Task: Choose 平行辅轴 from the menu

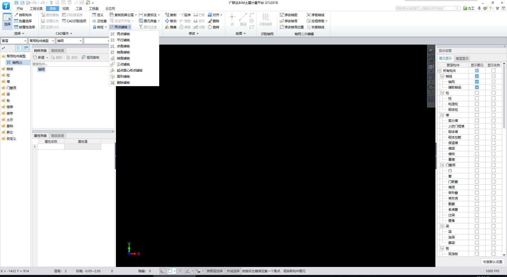Action: click(123, 40)
